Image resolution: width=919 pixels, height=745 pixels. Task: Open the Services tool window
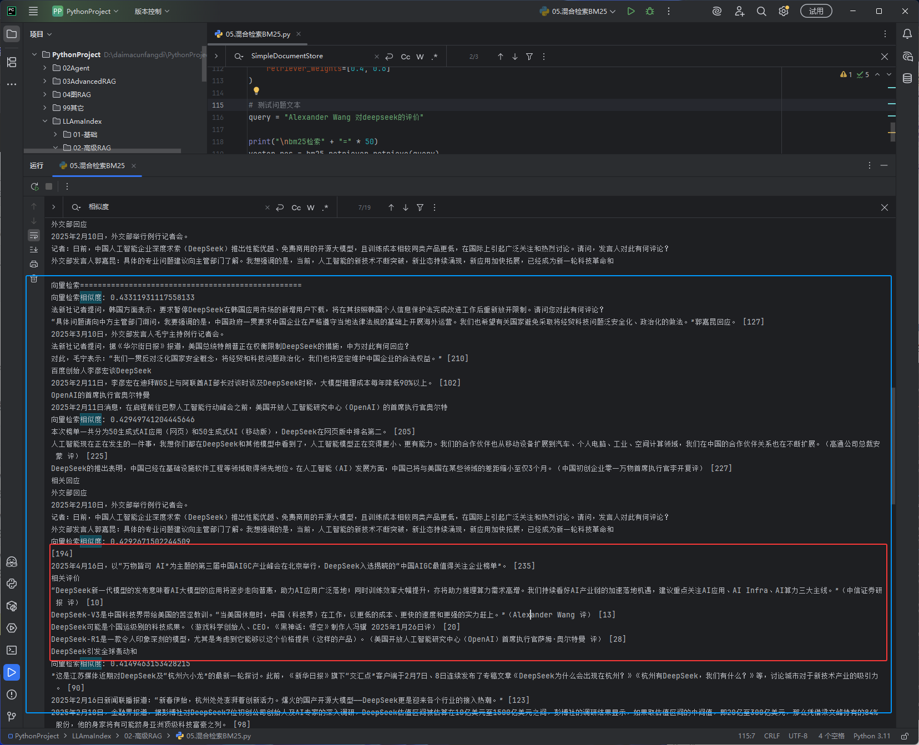tap(12, 628)
